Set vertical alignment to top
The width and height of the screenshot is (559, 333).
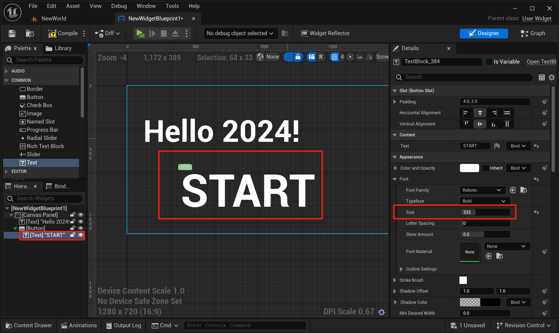pos(466,124)
